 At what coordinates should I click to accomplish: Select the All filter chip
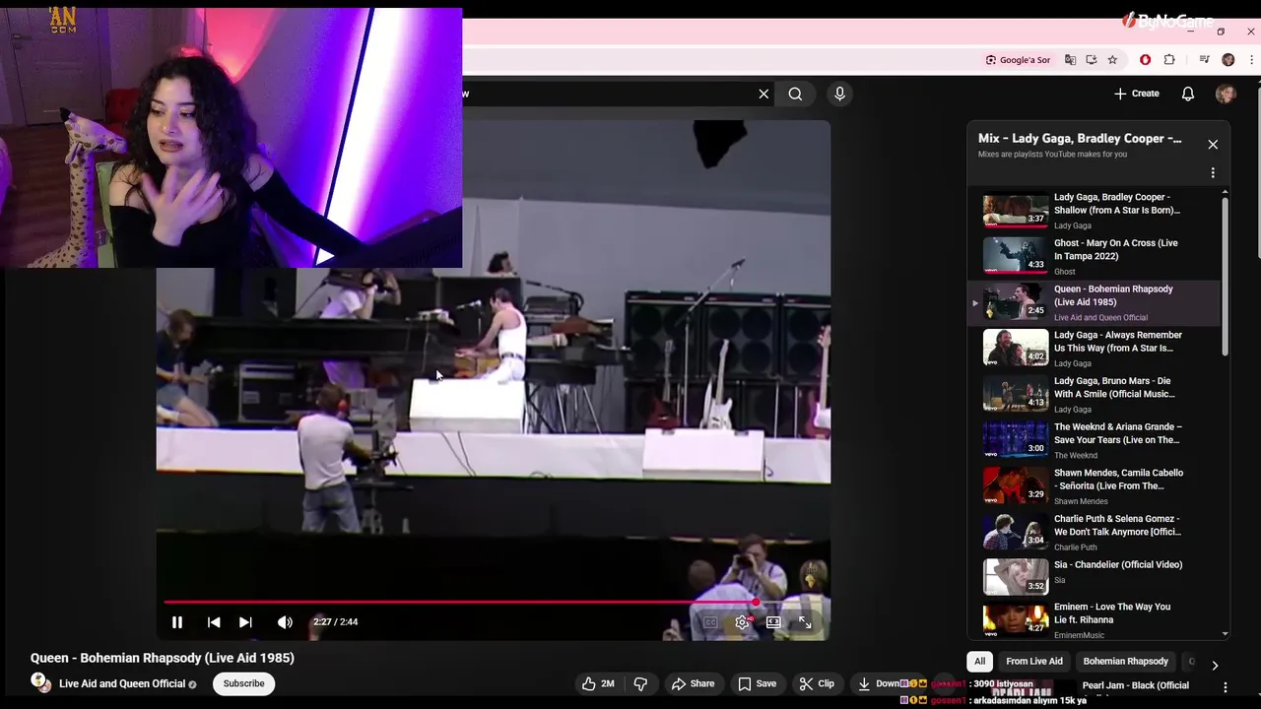[979, 662]
